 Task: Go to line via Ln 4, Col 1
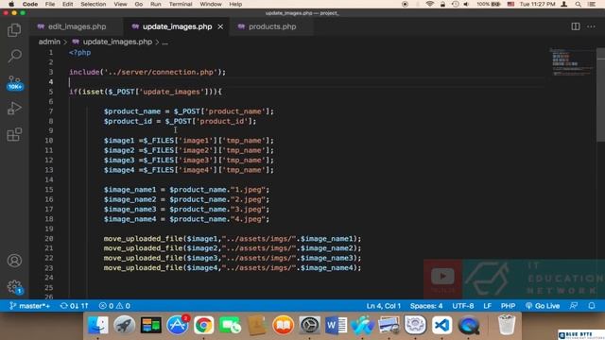pyautogui.click(x=384, y=306)
